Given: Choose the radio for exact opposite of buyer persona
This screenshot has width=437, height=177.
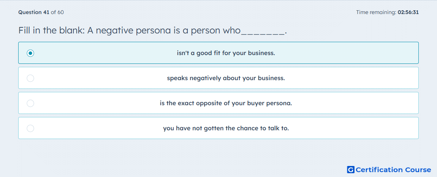Looking at the screenshot, I should click(x=30, y=103).
